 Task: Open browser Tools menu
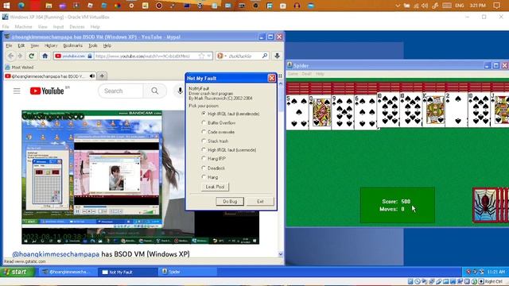click(x=93, y=46)
